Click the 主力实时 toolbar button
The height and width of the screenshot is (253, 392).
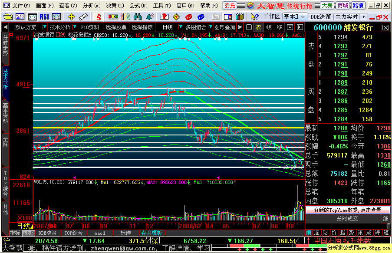[347, 17]
